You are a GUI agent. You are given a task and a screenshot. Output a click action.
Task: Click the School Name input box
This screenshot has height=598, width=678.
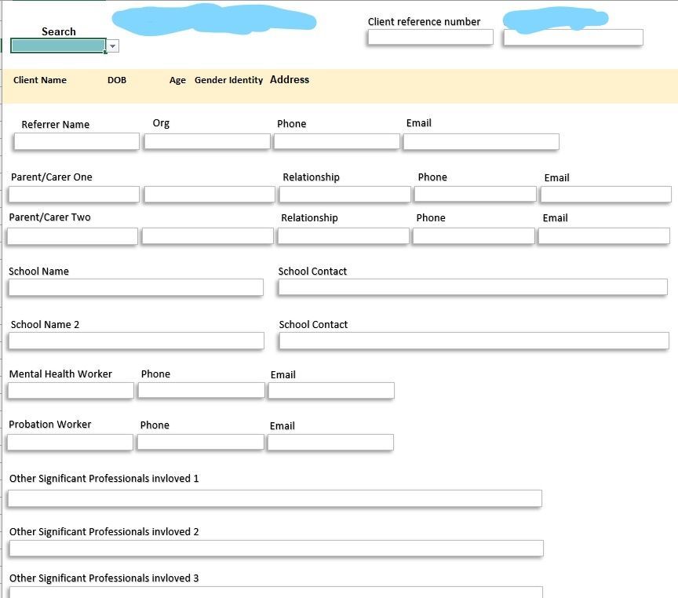(x=136, y=287)
